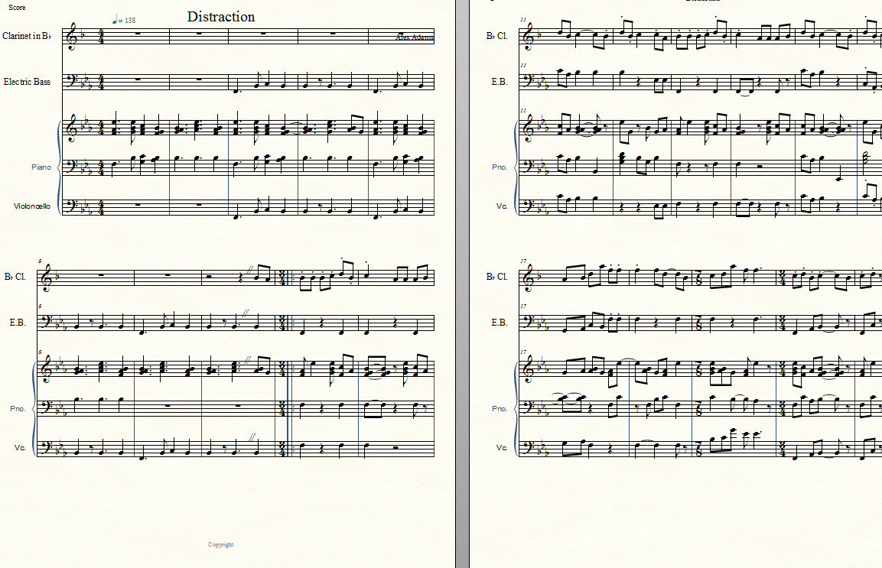Viewport: 882px width, 568px height.
Task: Select "Vc." label of the measure 17 system
Action: 502,448
